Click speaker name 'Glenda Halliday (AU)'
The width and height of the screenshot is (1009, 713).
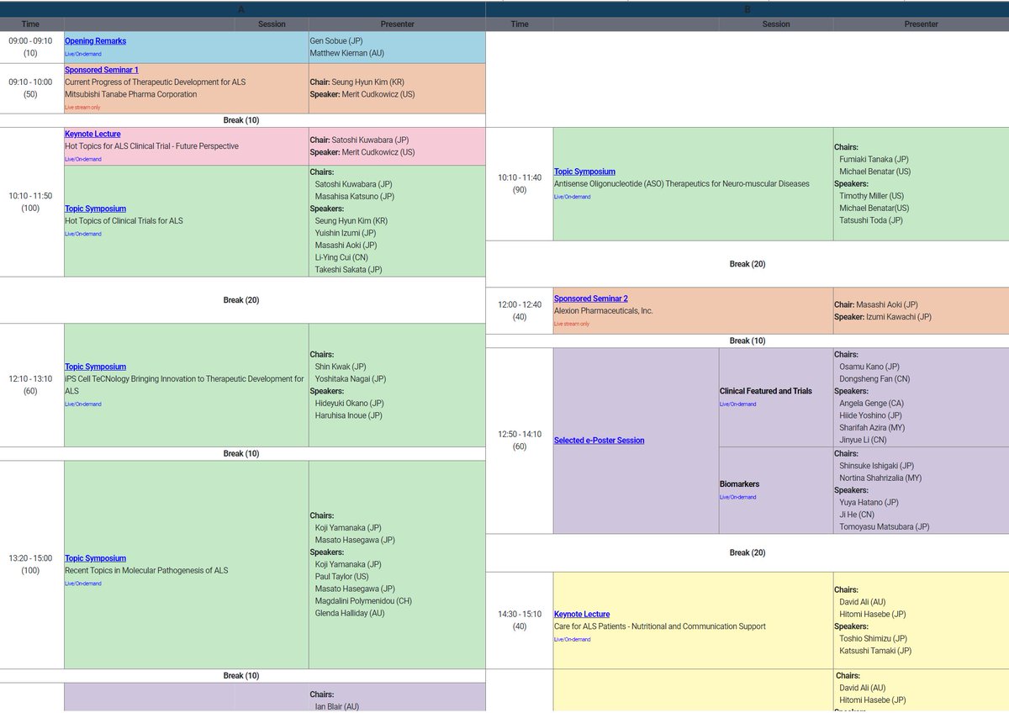351,614
